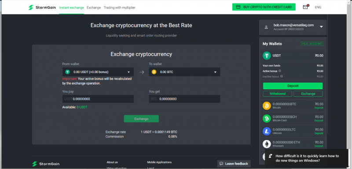352x169 pixels.
Task: Click the You pay USDT amount field
Action: (x=98, y=99)
